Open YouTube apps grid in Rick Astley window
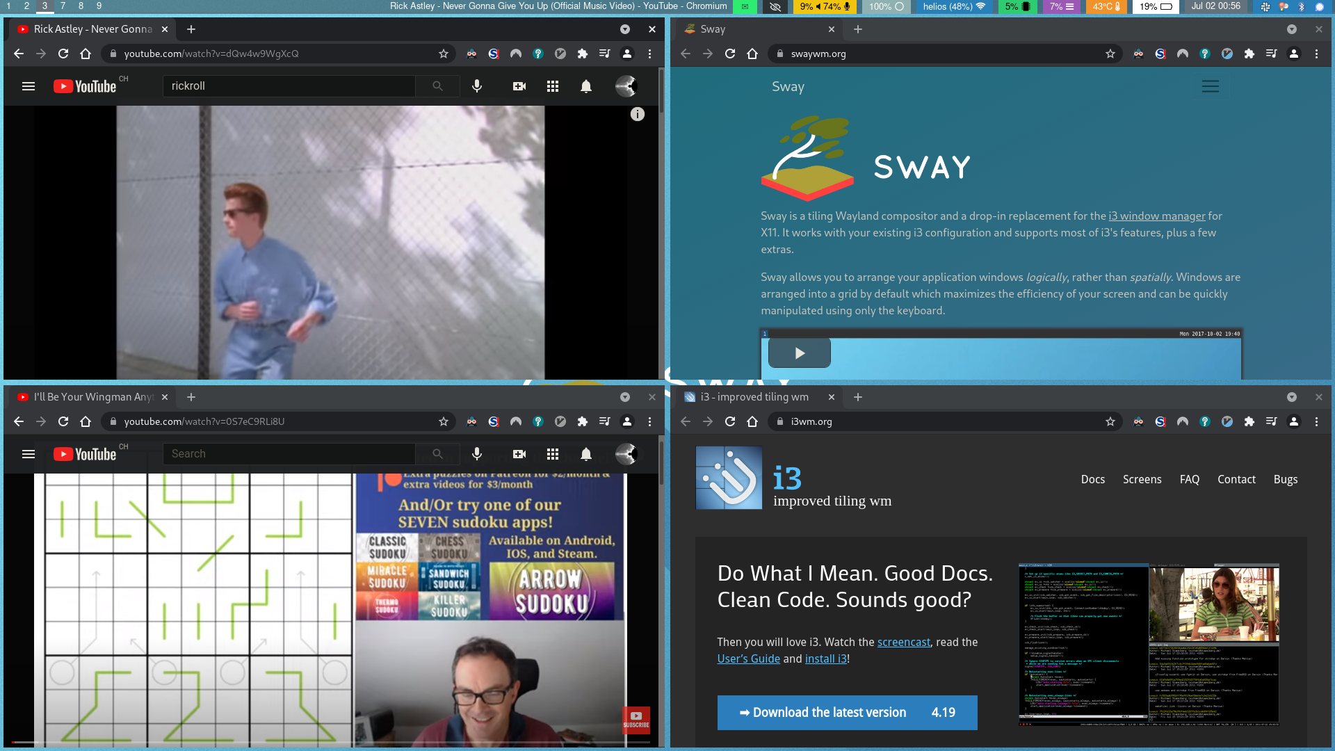The image size is (1335, 751). (553, 86)
